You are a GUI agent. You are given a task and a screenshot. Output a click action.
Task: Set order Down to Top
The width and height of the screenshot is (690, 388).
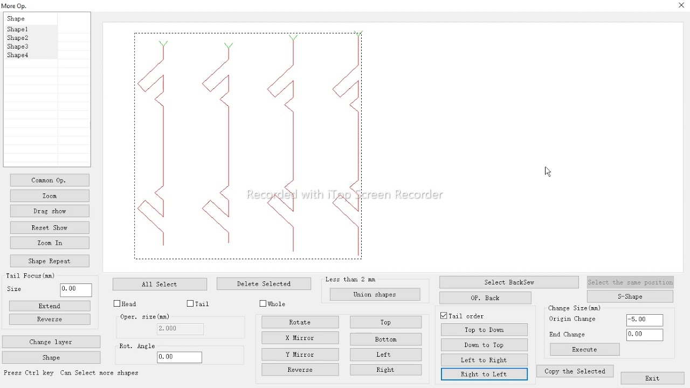coord(484,345)
